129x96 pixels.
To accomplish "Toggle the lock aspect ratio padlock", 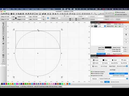I will tap(16, 18).
